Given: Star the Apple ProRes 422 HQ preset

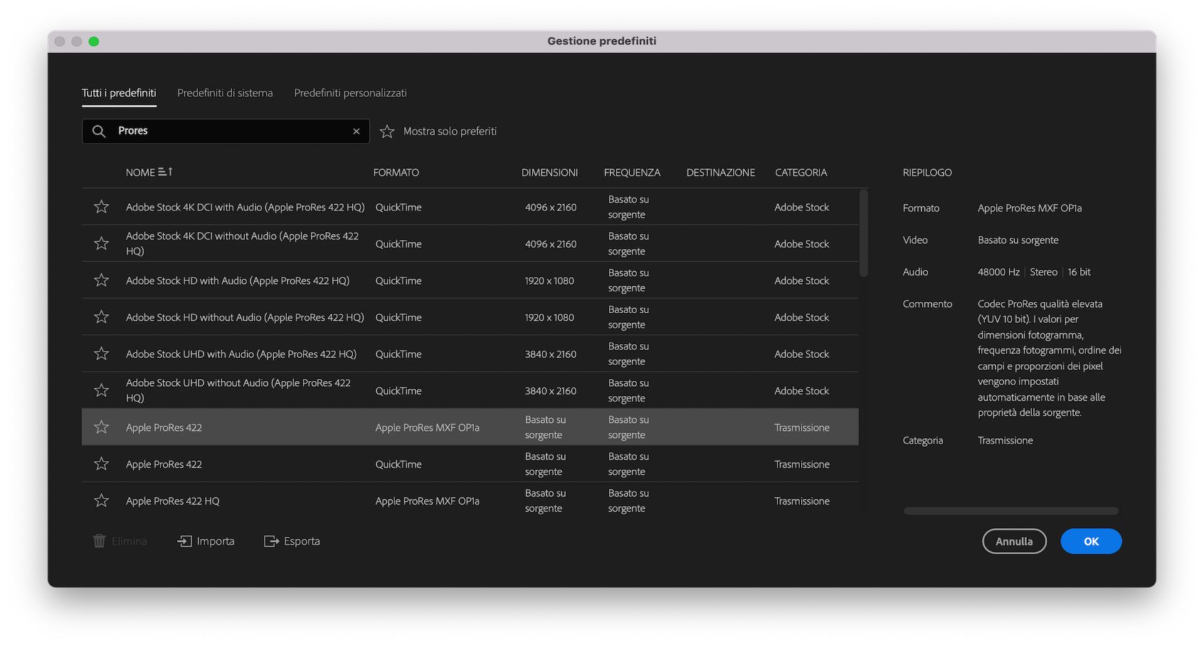Looking at the screenshot, I should [x=101, y=500].
